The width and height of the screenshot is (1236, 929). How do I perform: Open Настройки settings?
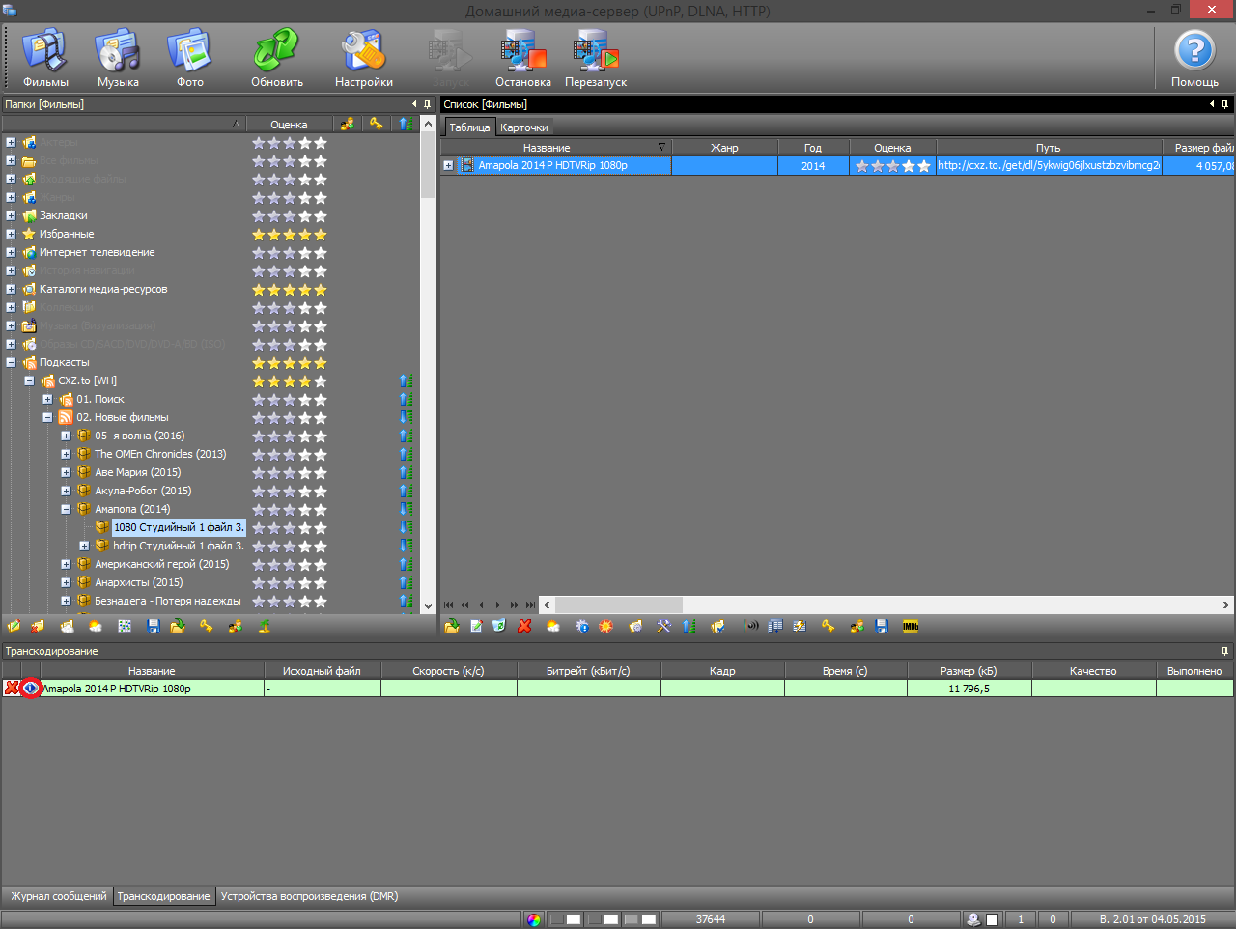tap(363, 58)
